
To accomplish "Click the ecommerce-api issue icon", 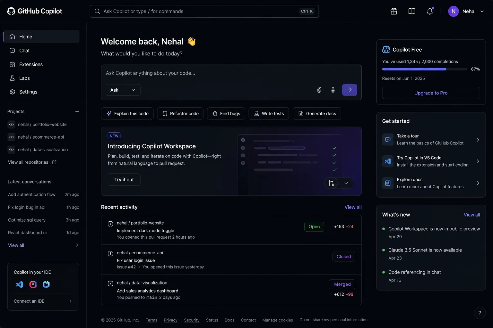I will (x=110, y=254).
